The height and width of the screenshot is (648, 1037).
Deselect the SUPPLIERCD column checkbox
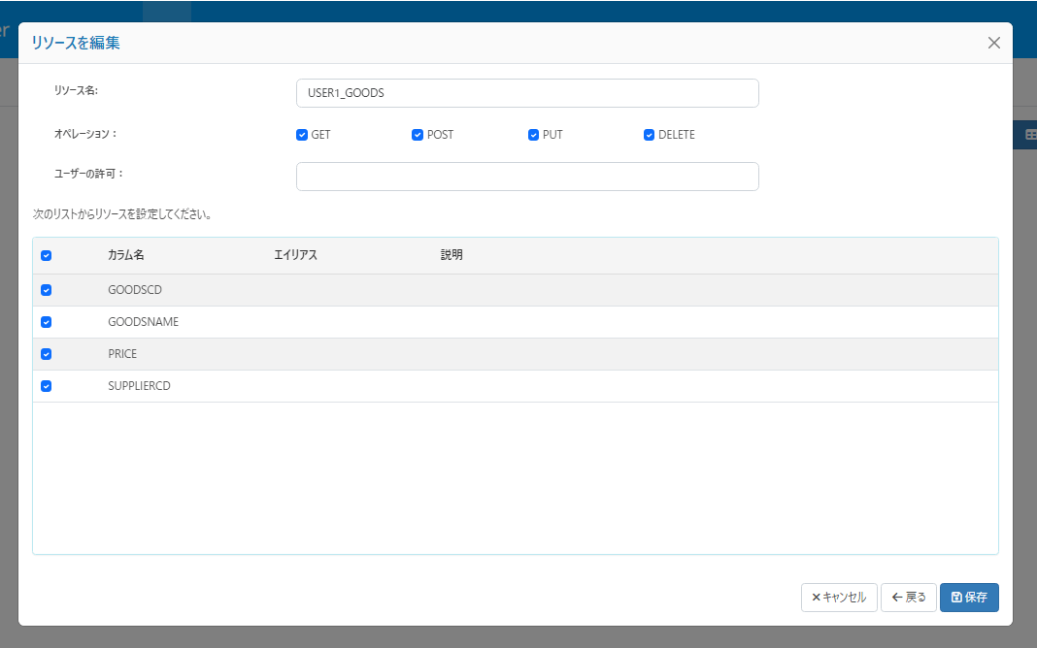pos(47,386)
